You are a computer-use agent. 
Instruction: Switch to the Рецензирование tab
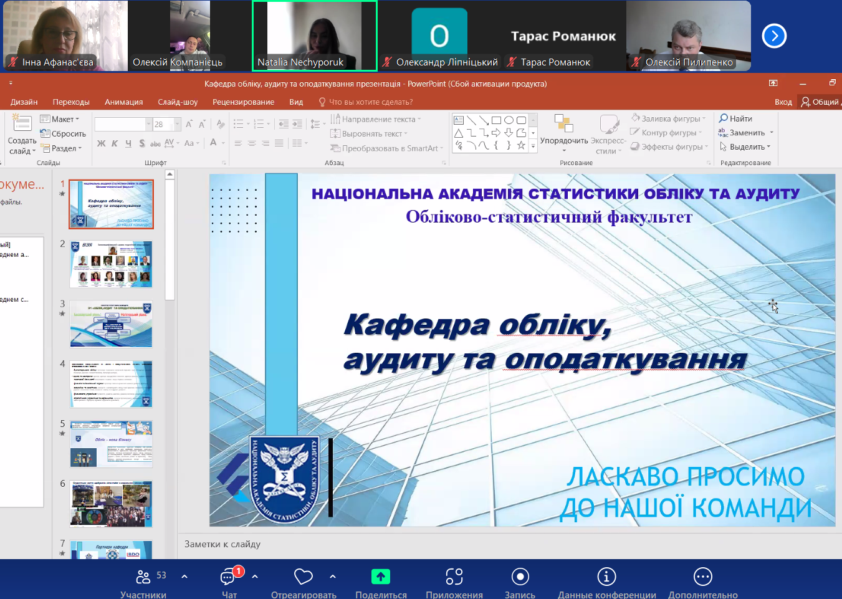tap(243, 102)
